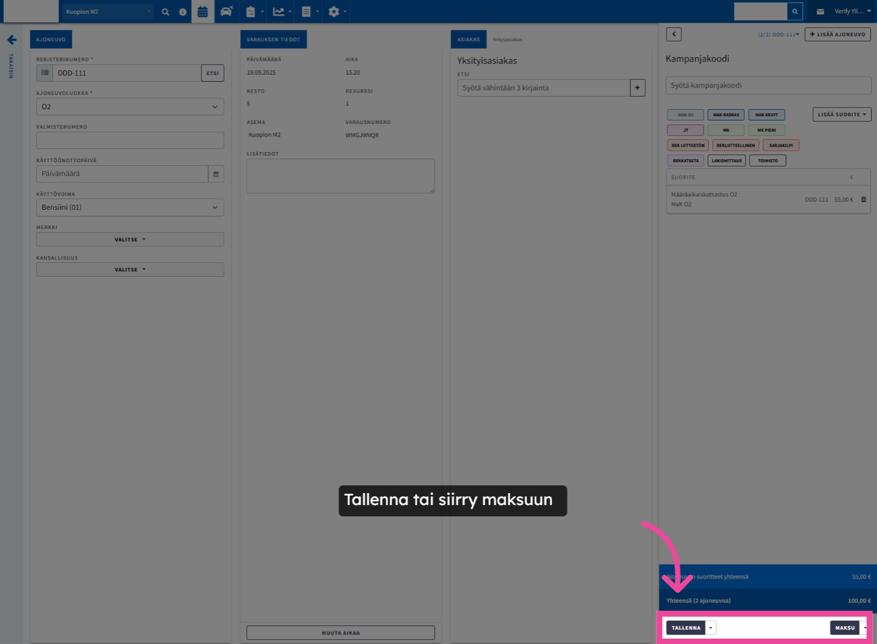Click the barcode icon beside registration number
877x644 pixels.
(45, 73)
